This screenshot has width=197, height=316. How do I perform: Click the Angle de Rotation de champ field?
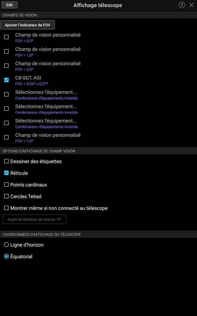pyautogui.click(x=34, y=219)
